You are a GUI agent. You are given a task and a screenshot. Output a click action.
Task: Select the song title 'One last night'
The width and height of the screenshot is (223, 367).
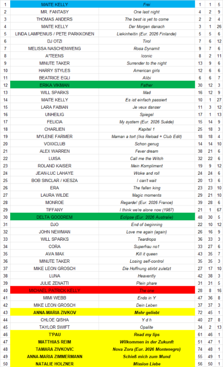pos(147,12)
